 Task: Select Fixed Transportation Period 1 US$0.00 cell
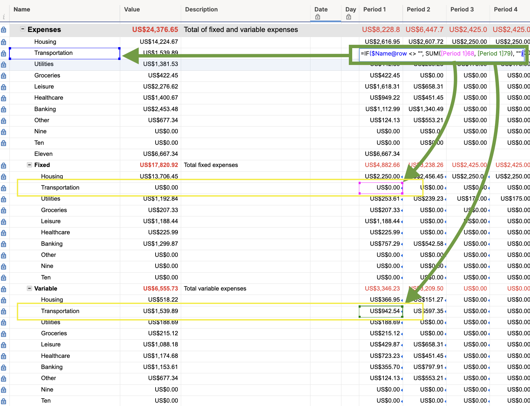[381, 188]
